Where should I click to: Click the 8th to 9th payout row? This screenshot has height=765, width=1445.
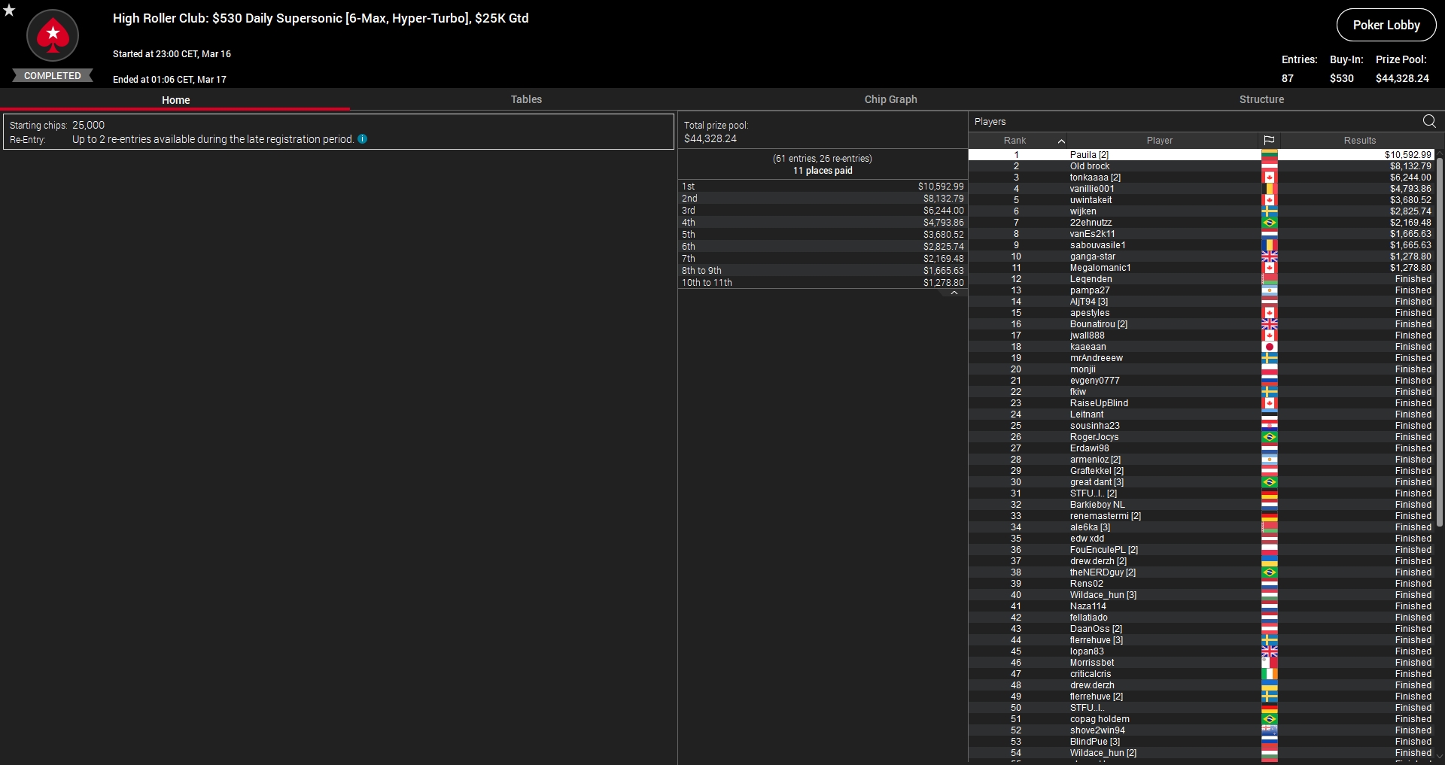coord(823,271)
